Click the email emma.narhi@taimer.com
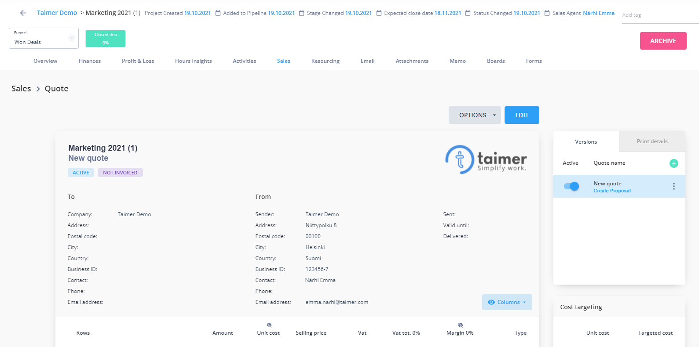Image resolution: width=699 pixels, height=347 pixels. 337,302
